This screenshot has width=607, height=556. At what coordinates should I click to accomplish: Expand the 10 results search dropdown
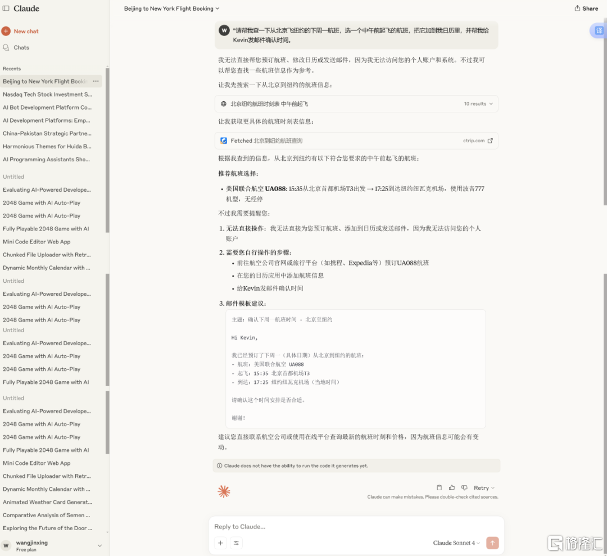(478, 104)
